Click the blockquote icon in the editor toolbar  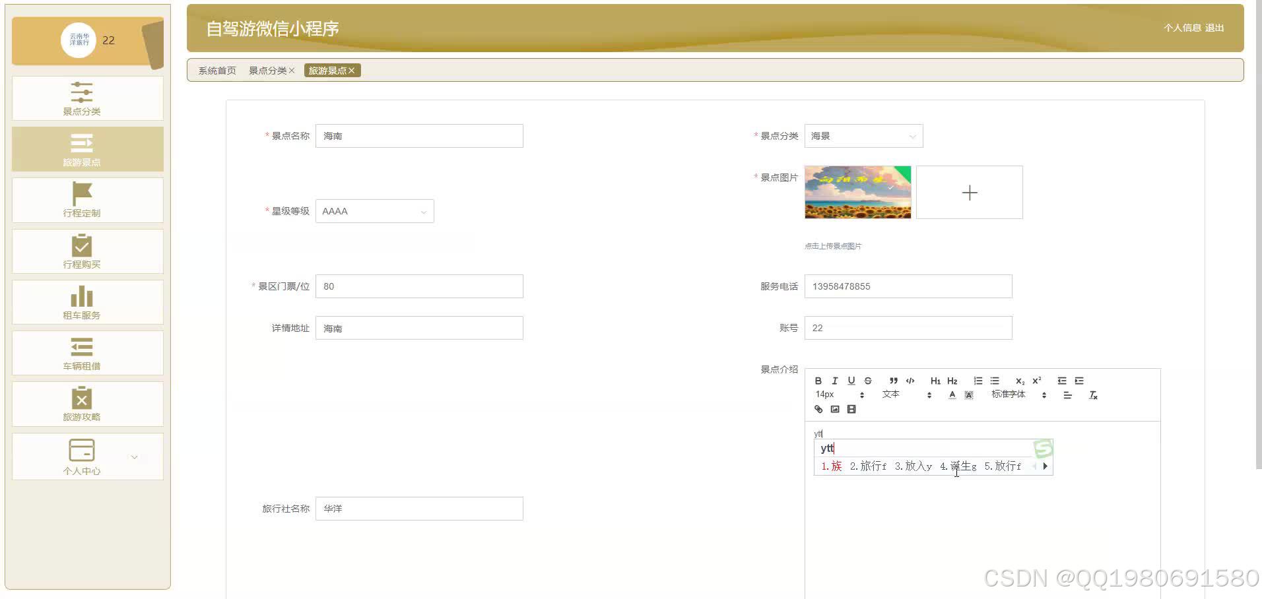[x=894, y=381]
